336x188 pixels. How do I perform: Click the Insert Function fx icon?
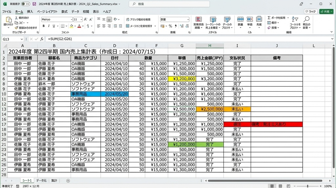[x=42, y=39]
